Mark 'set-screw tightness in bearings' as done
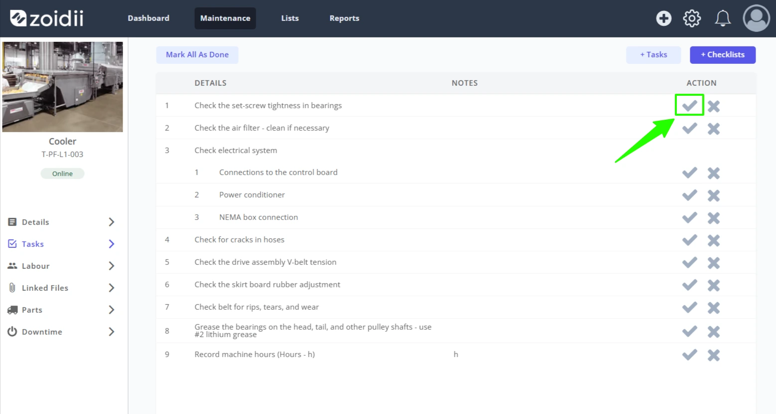The height and width of the screenshot is (414, 776). click(x=690, y=106)
